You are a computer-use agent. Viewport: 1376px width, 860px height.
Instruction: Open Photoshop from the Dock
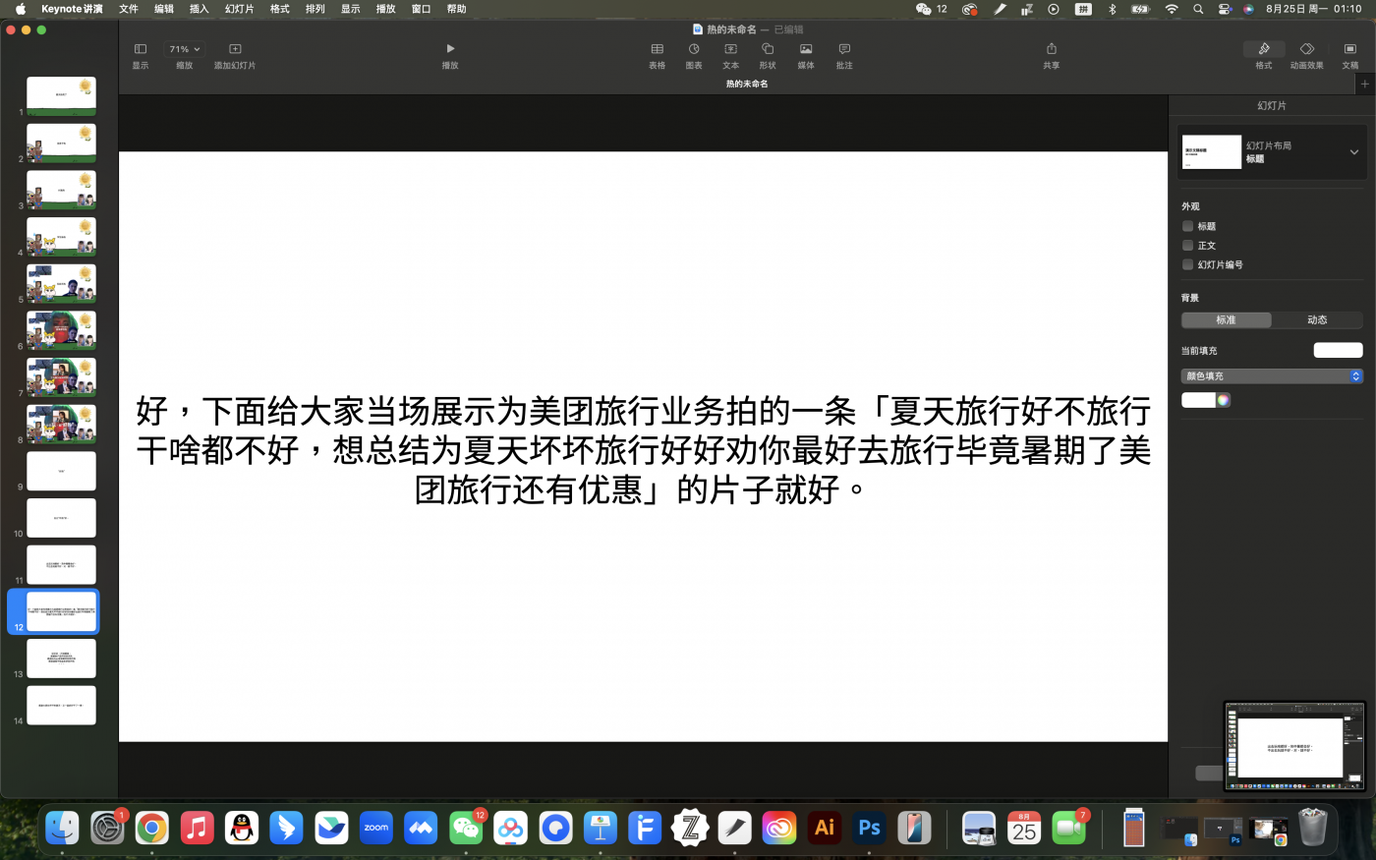tap(869, 828)
